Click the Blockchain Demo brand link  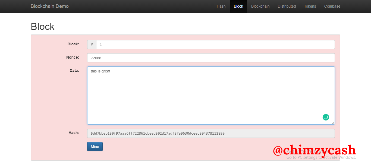click(50, 6)
